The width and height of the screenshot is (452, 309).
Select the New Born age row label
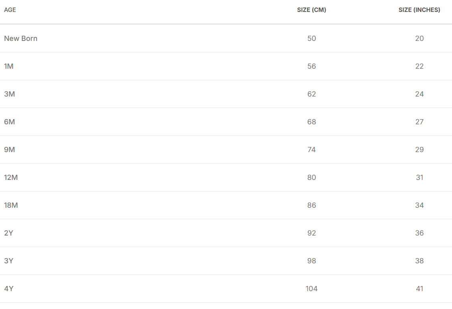pyautogui.click(x=21, y=39)
